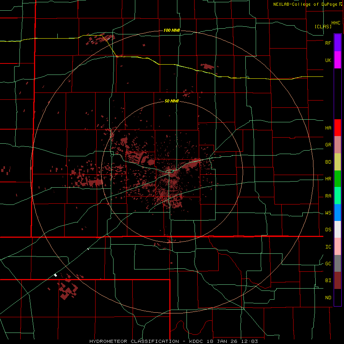Select the BD yellow legend swatch
Viewport: 344px width, 344px height.
[x=338, y=162]
